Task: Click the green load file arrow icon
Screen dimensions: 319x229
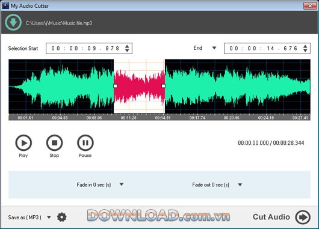Action: point(13,22)
